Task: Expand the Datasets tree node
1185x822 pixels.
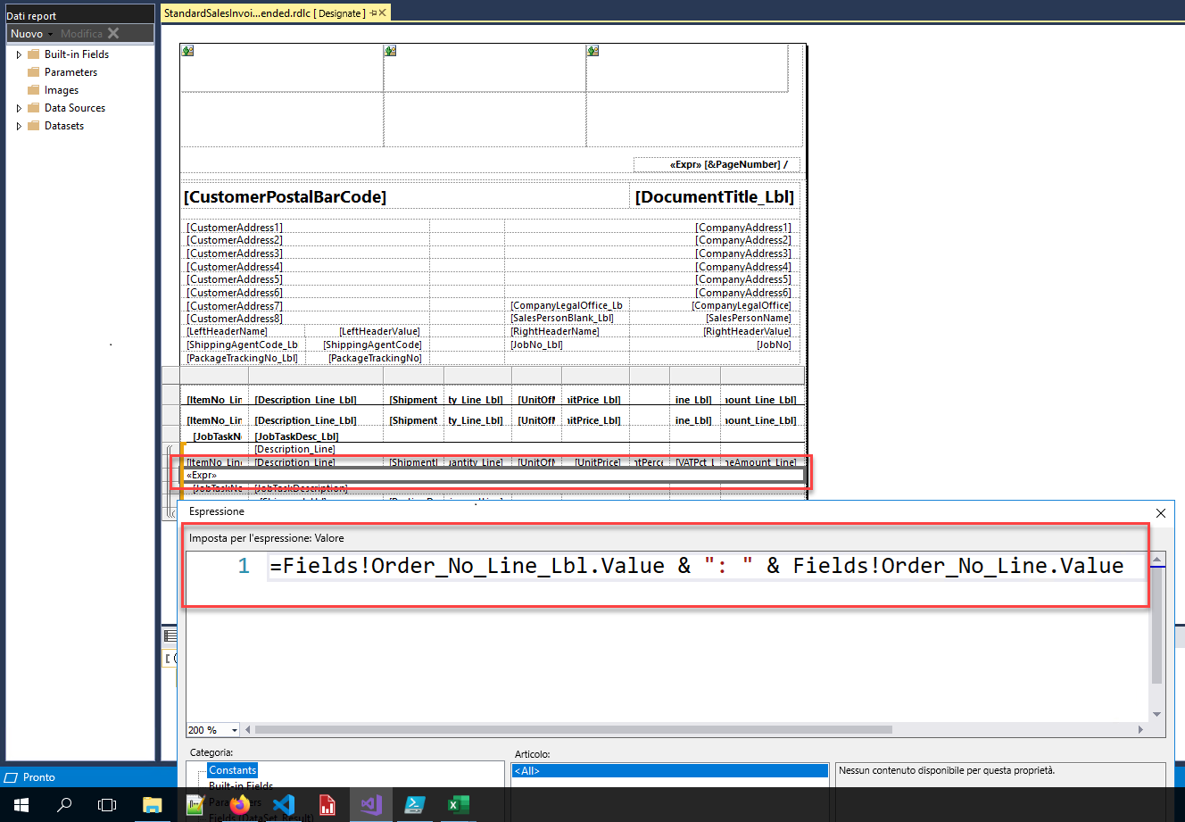Action: [18, 126]
